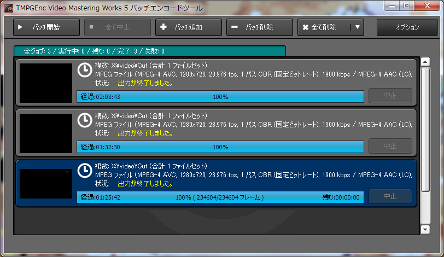Click 出力が終了しました status of the 01:32:30 job

point(145,133)
